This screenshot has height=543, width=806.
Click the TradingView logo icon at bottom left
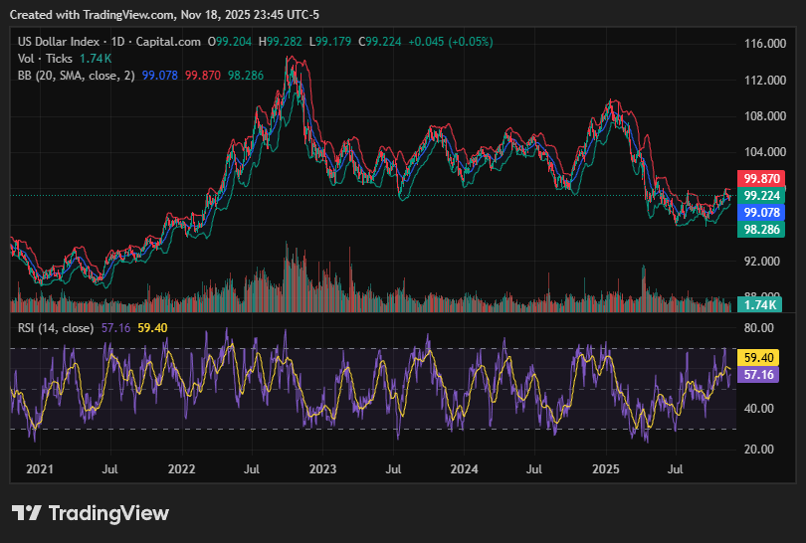tap(27, 513)
